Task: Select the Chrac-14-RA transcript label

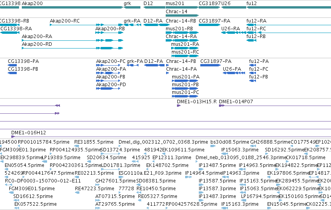Action: pyautogui.click(x=181, y=36)
